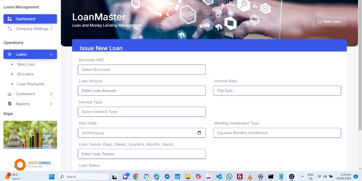362x181 pixels.
Task: Click the Company Settings sliders icon
Action: 10,29
